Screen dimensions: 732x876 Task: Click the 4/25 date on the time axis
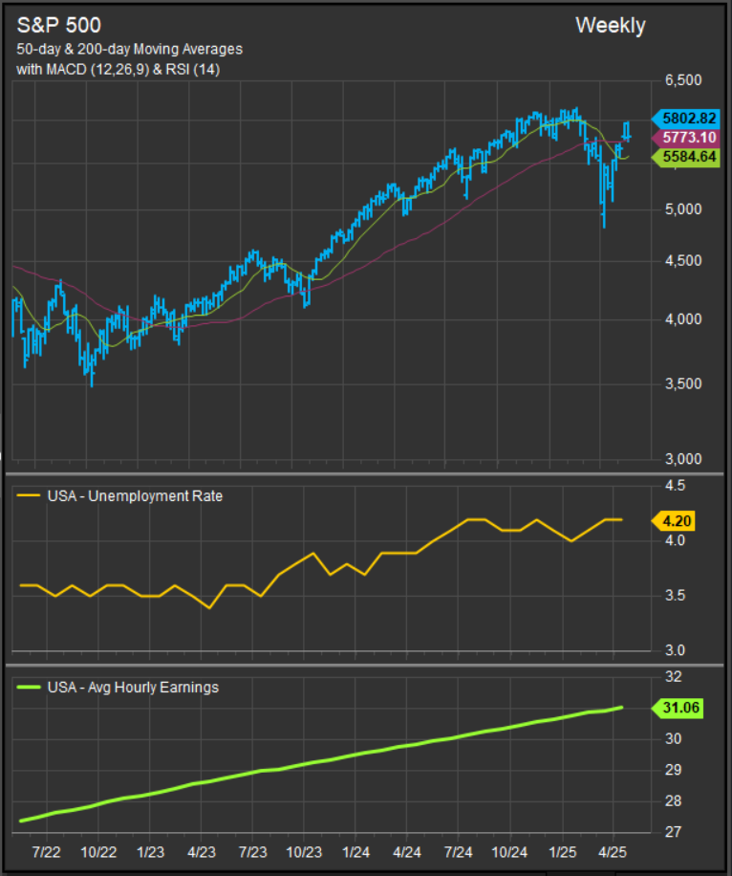[613, 851]
